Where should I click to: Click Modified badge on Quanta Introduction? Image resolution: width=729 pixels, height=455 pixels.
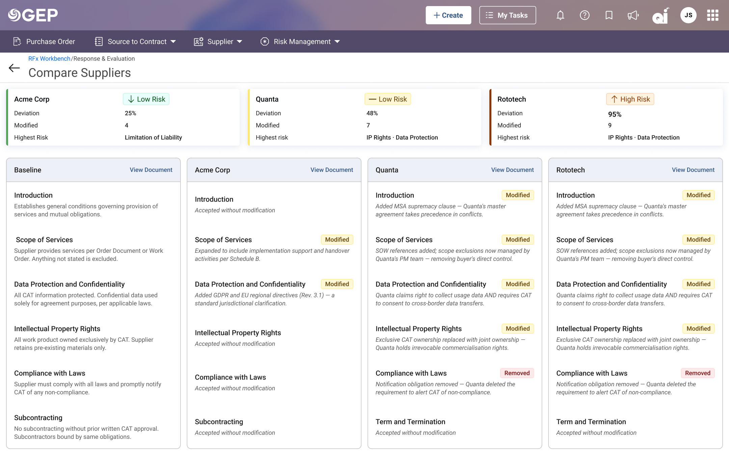[x=518, y=195]
